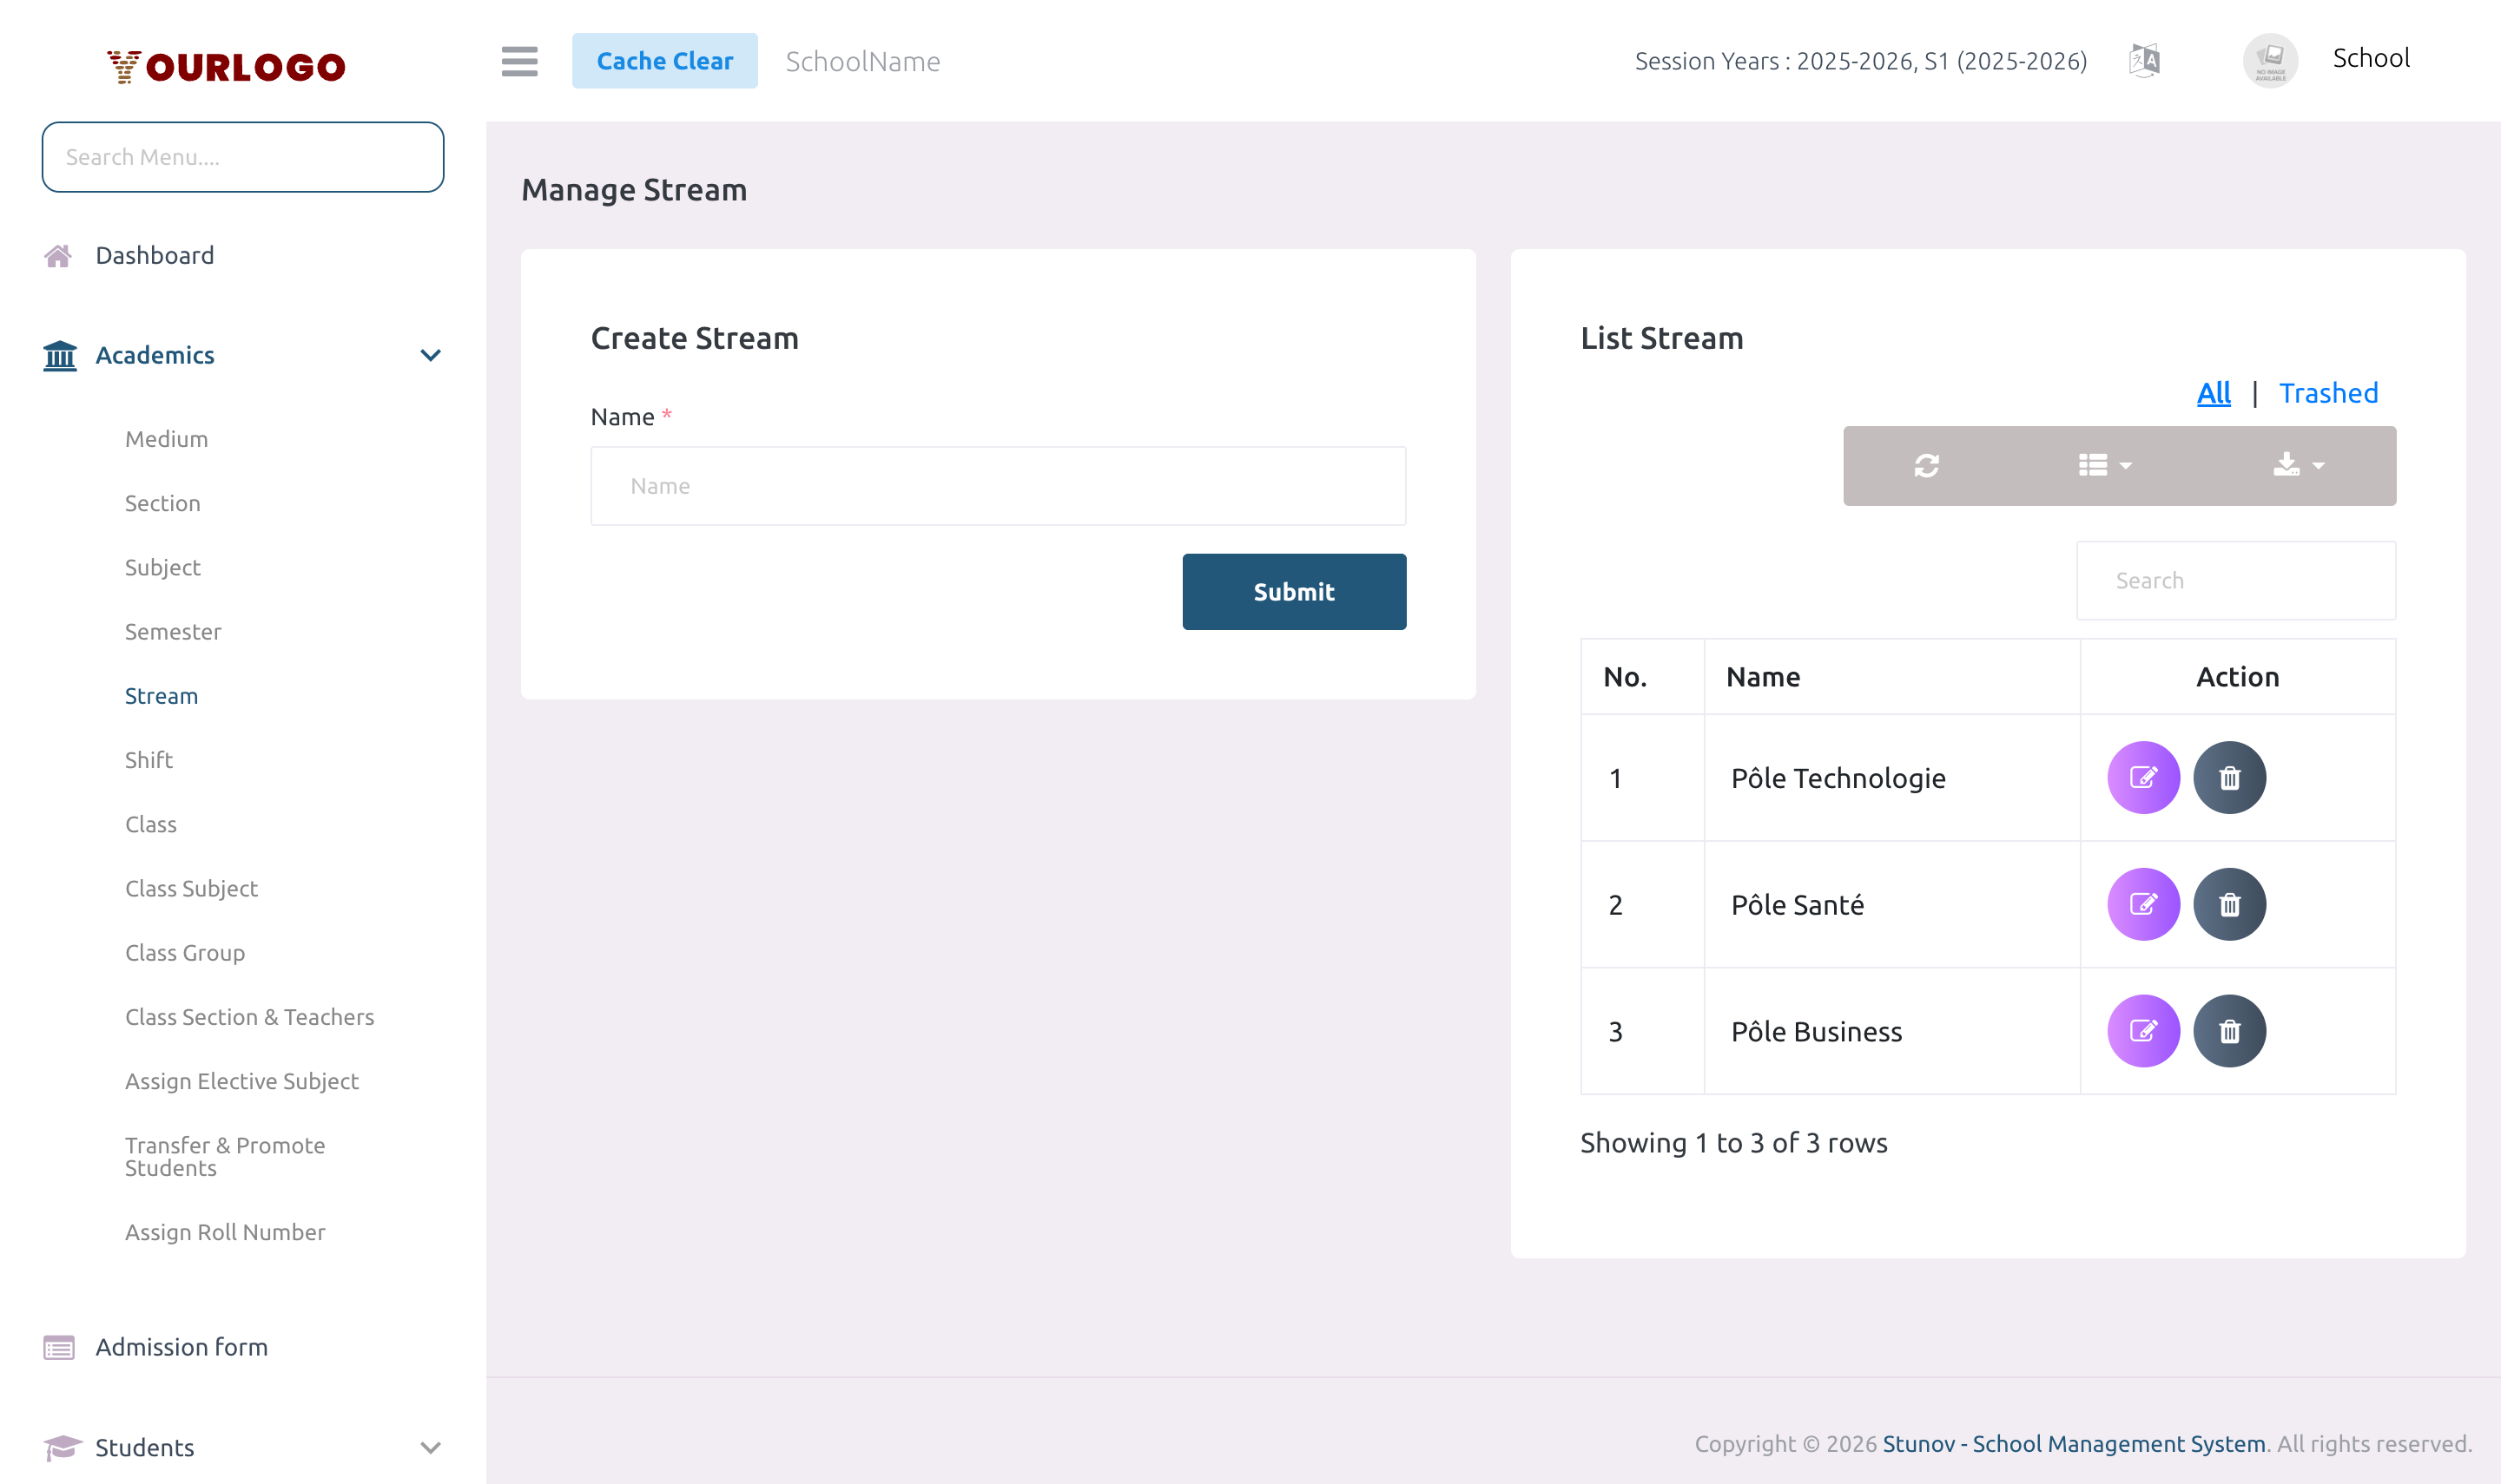2501x1484 pixels.
Task: Switch to the Trashed stream view
Action: tap(2329, 393)
